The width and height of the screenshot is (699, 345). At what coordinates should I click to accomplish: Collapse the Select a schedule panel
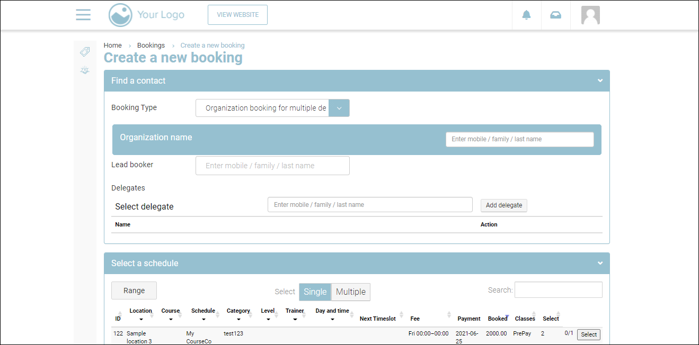(600, 264)
